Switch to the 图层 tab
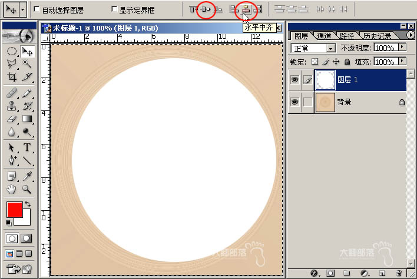 click(x=302, y=36)
